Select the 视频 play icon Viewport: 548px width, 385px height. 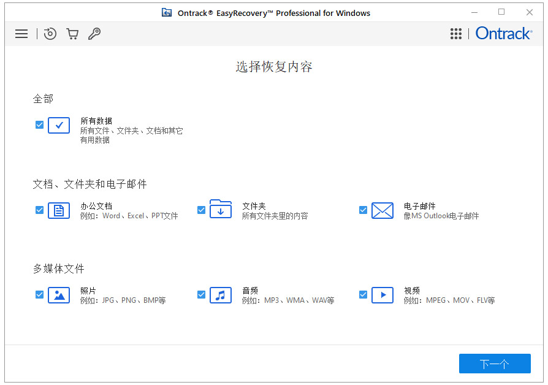pyautogui.click(x=382, y=295)
